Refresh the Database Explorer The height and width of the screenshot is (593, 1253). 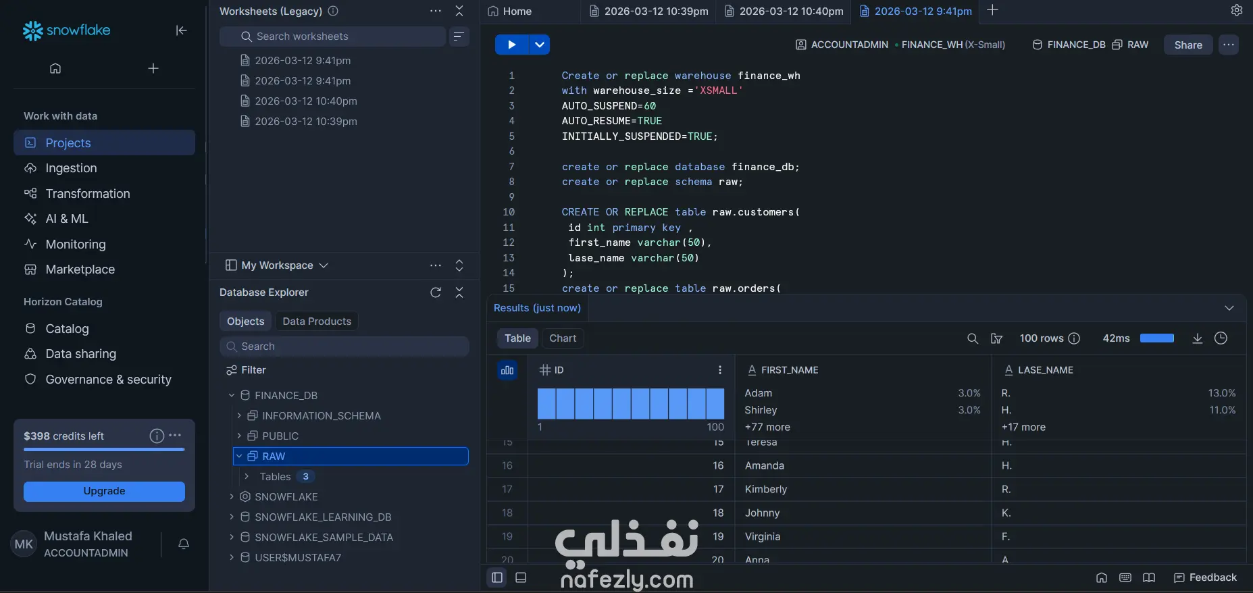[x=436, y=292]
